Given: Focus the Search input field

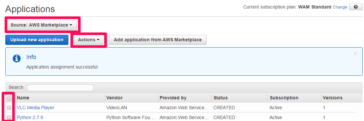Looking at the screenshot, I should tap(60, 88).
